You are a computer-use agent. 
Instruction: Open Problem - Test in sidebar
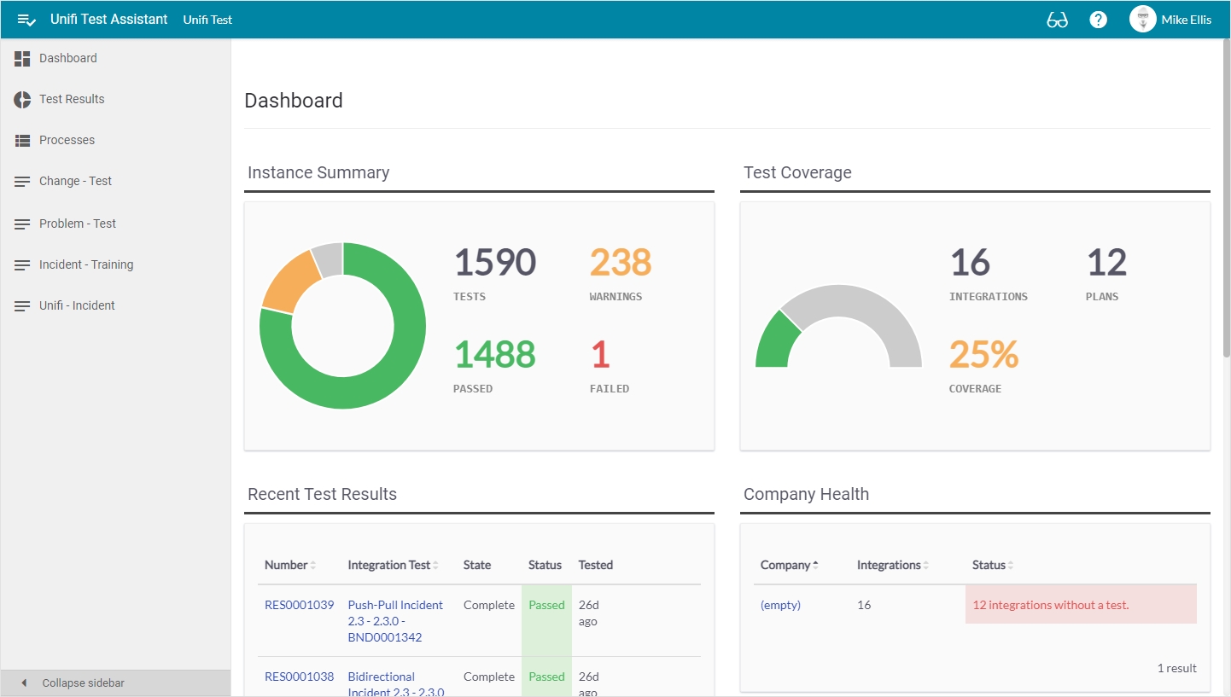(77, 224)
